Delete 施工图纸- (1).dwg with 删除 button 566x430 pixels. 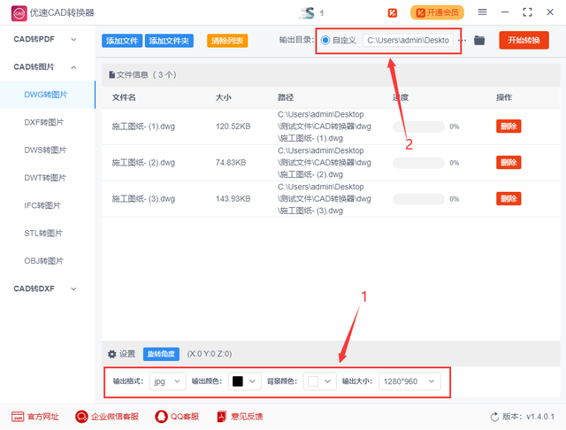(x=509, y=127)
